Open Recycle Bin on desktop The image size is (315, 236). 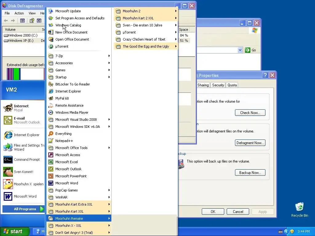300,210
